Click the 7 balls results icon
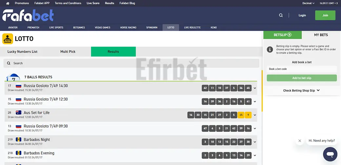 tap(13, 77)
